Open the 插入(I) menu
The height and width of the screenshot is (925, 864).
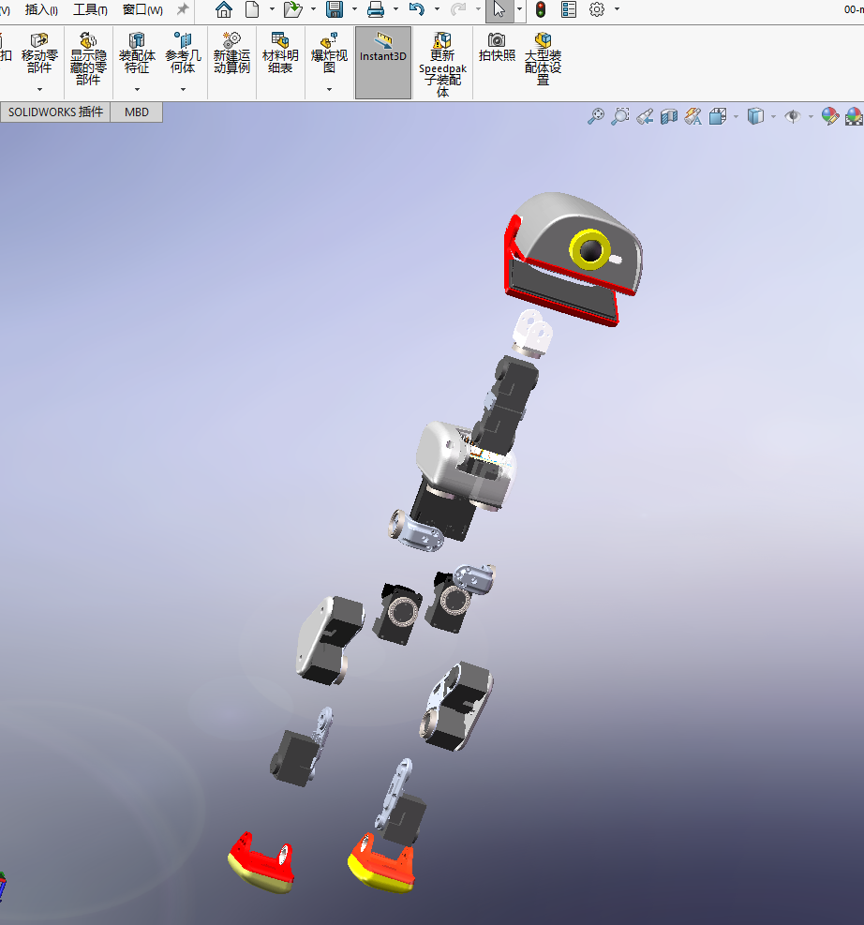click(41, 10)
